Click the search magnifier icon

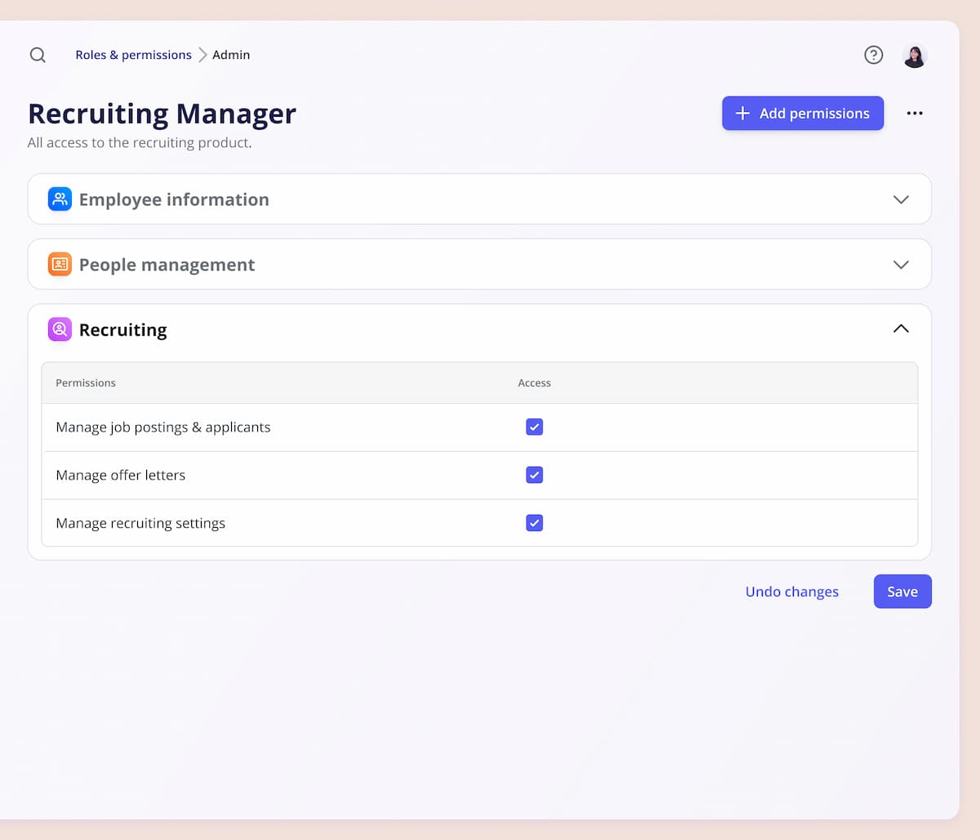click(38, 55)
